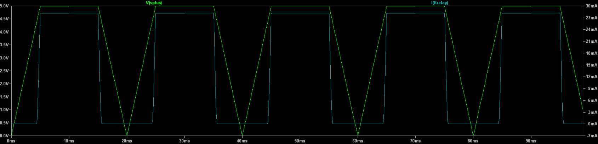Click the 12mA current axis label
The width and height of the screenshot is (598, 144).
(x=592, y=77)
